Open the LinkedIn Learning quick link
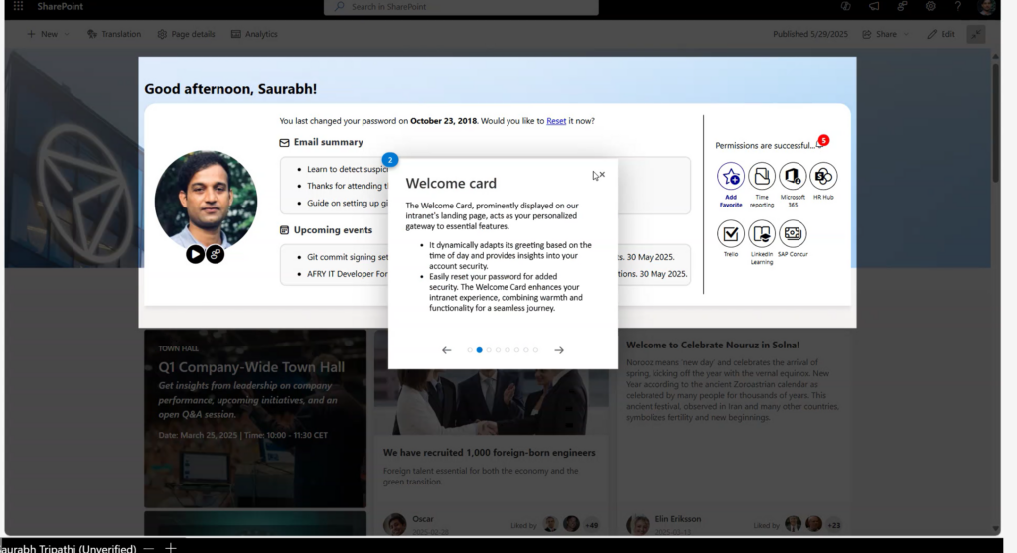This screenshot has width=1017, height=553. (x=762, y=233)
